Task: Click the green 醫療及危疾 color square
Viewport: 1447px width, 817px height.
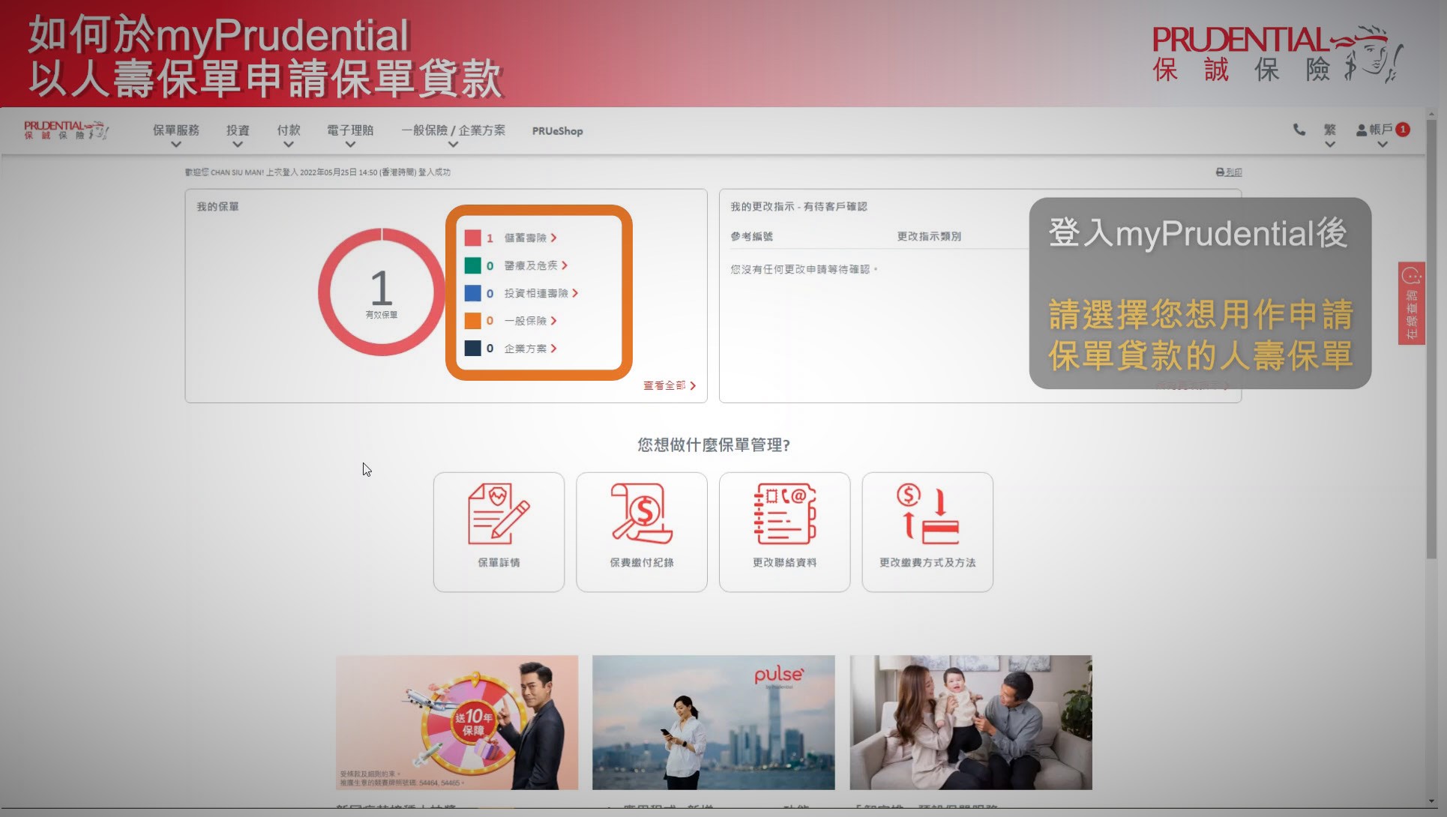Action: [x=472, y=265]
